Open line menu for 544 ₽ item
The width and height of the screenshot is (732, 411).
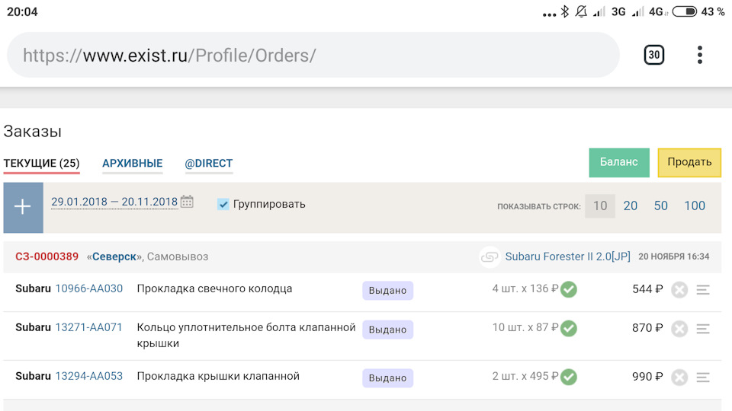click(703, 290)
